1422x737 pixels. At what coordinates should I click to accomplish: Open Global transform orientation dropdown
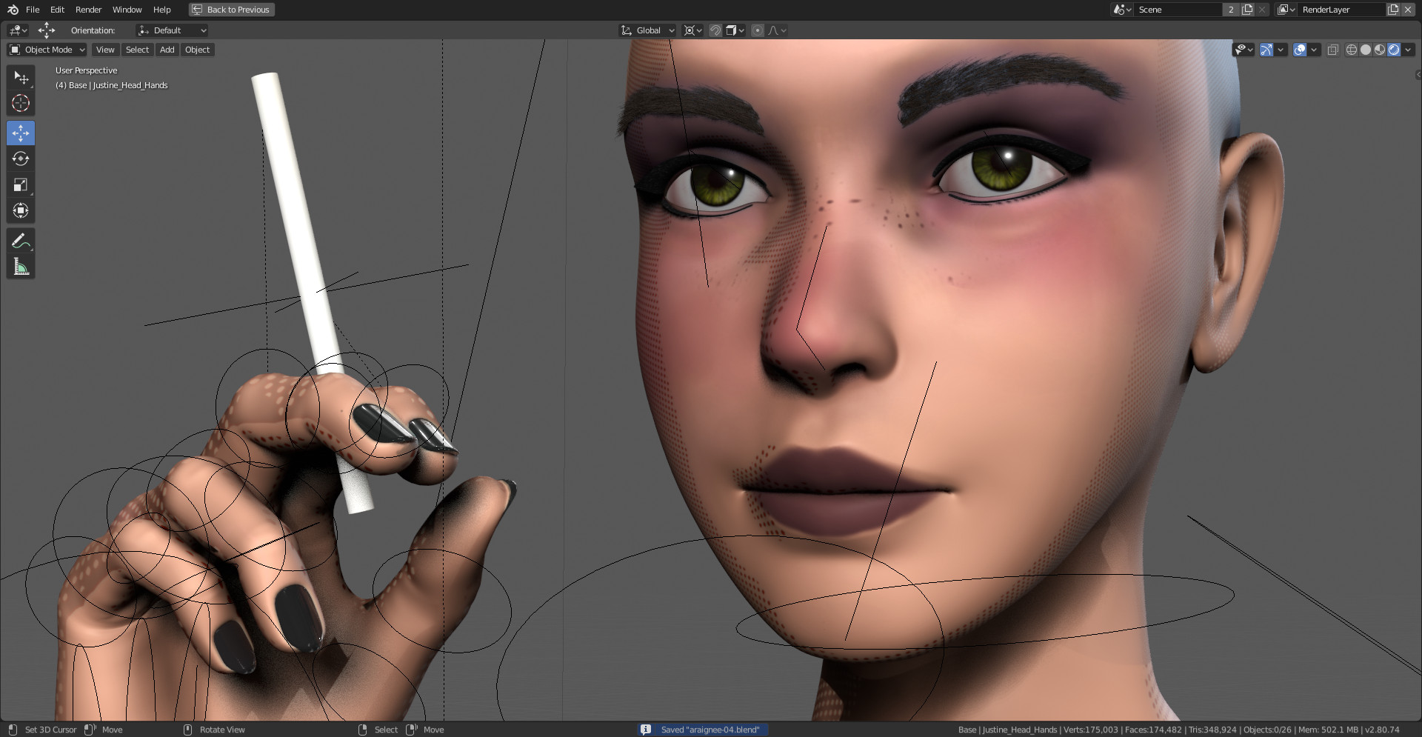648,30
